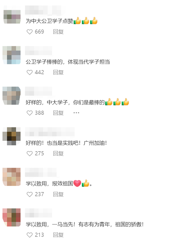Like the comment with 669 likes
188x248 pixels.
tap(29, 32)
